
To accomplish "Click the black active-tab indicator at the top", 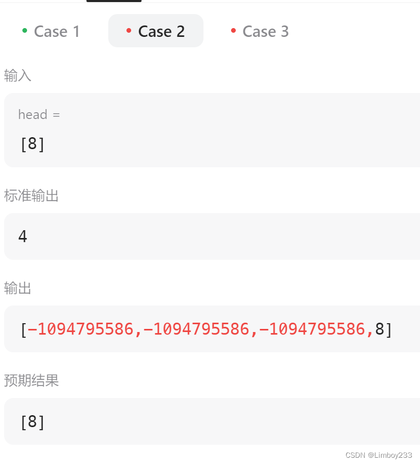I will click(113, 2).
